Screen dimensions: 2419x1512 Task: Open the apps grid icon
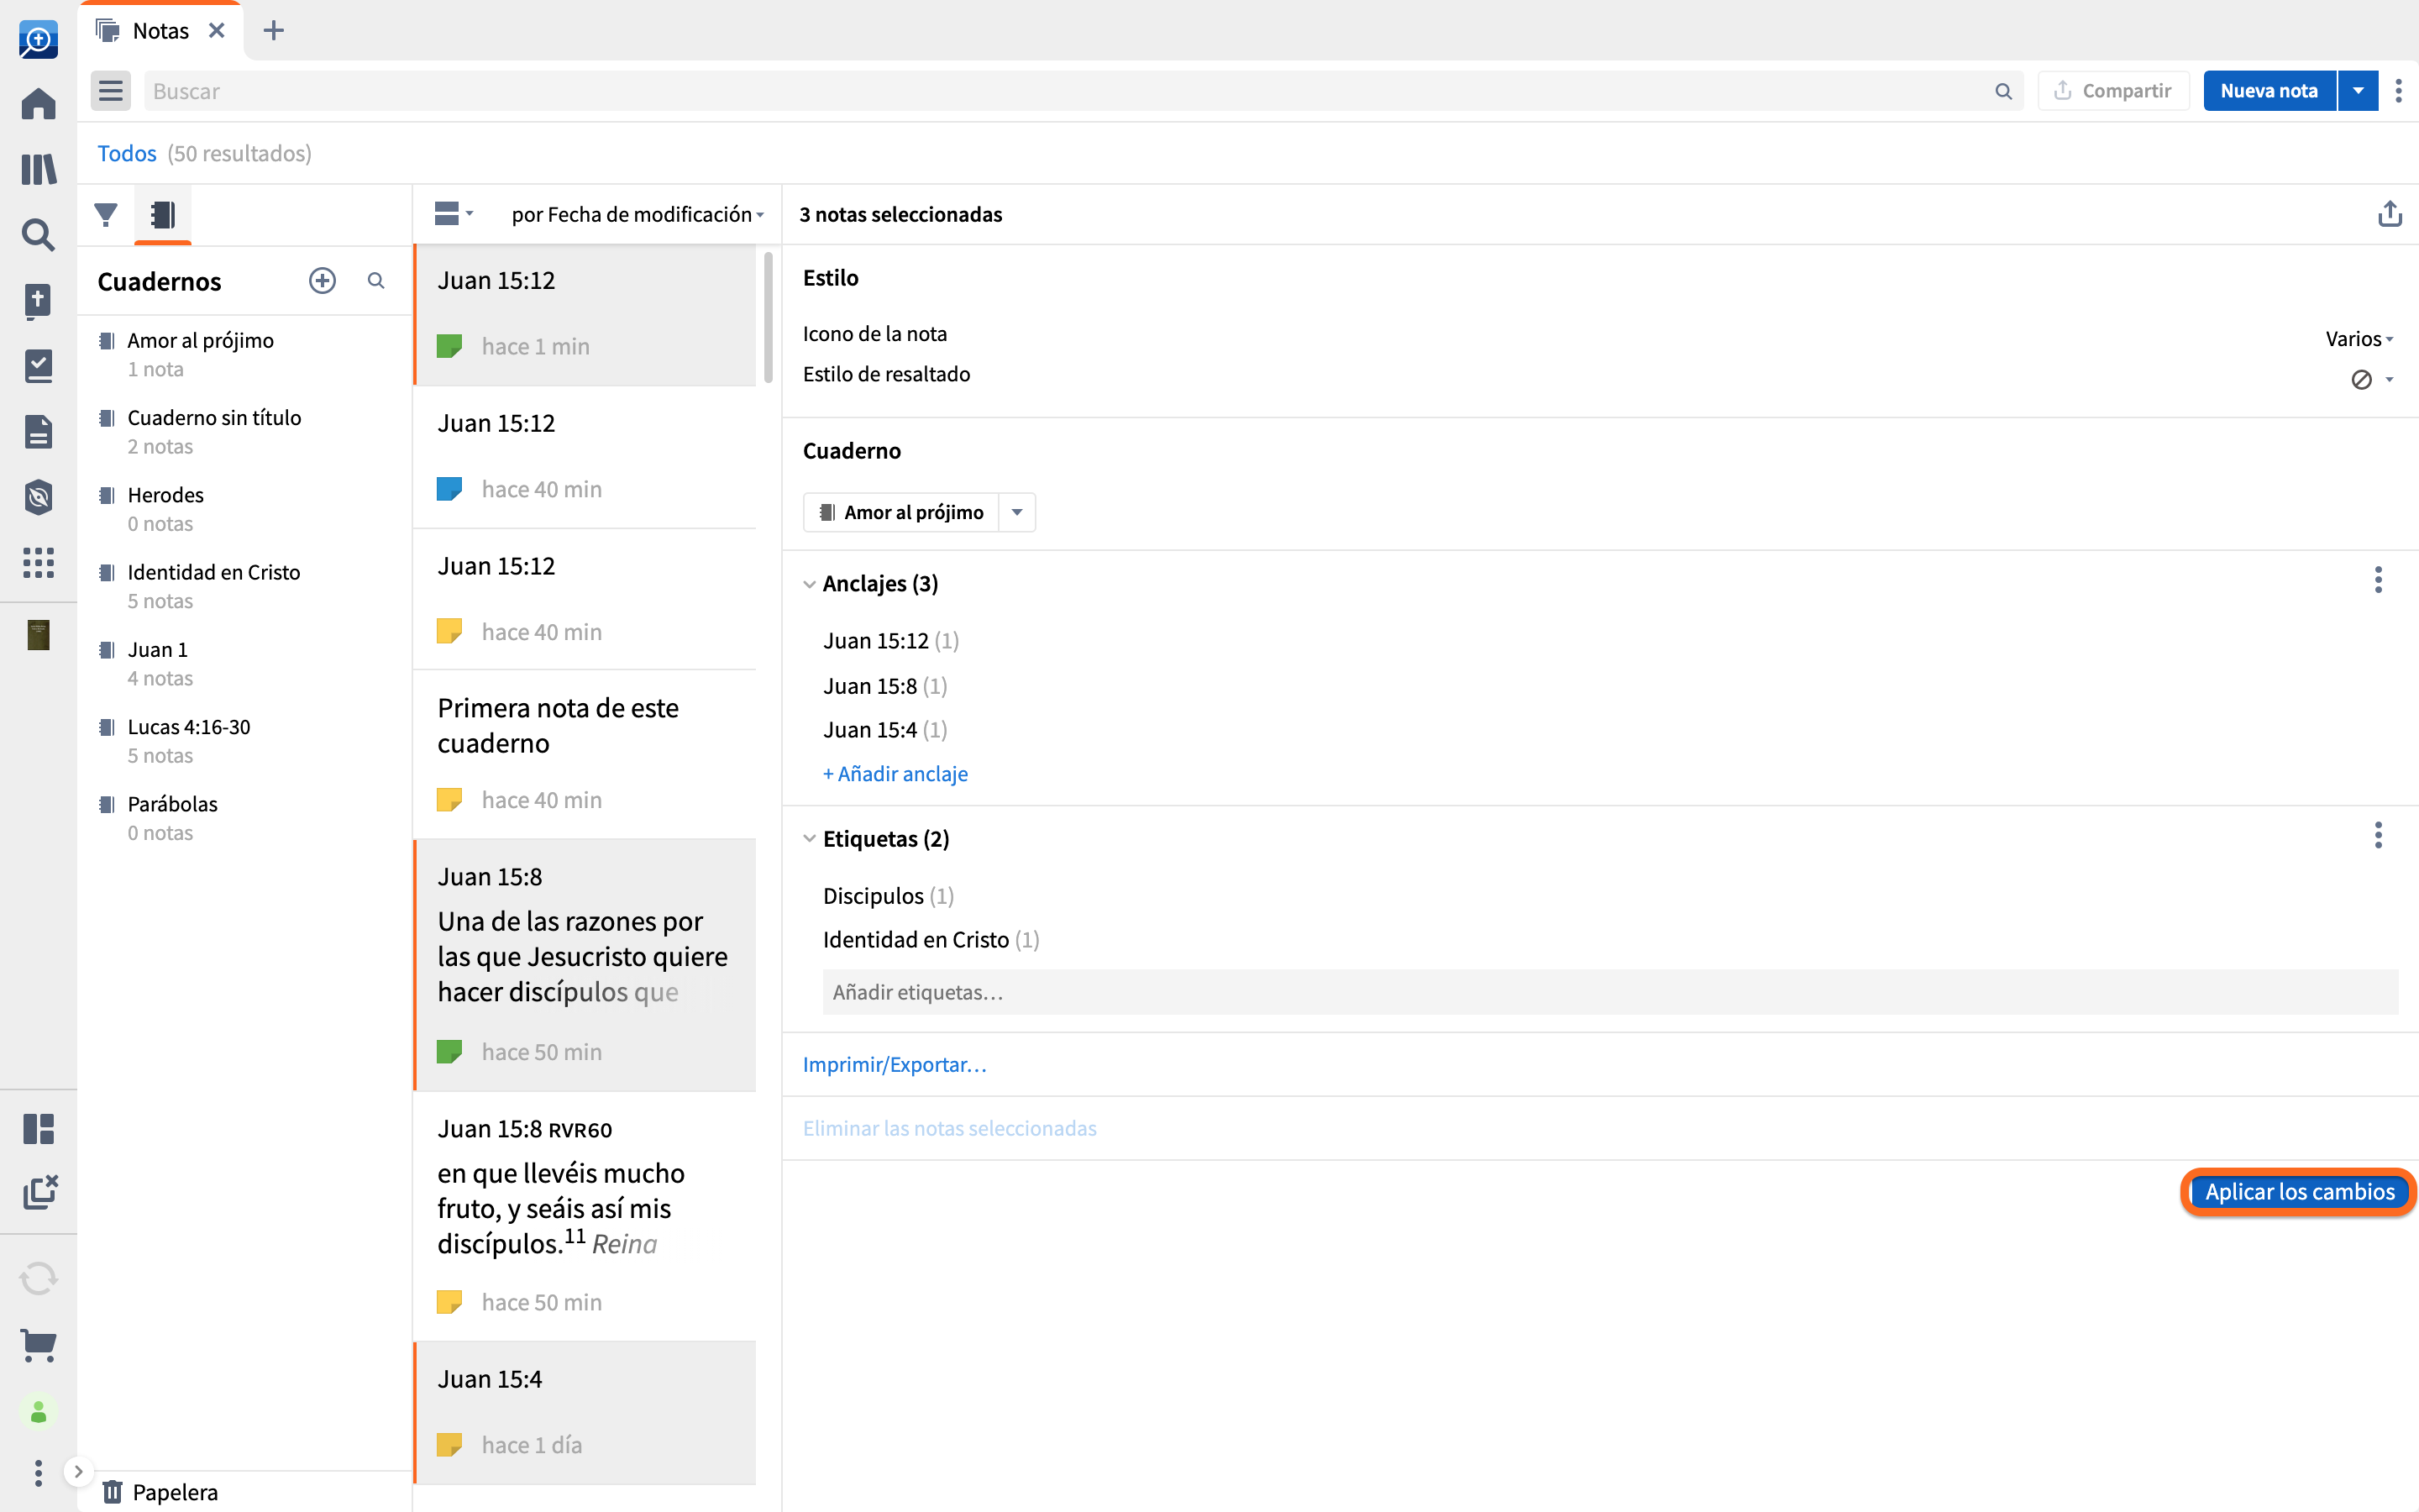[x=38, y=563]
